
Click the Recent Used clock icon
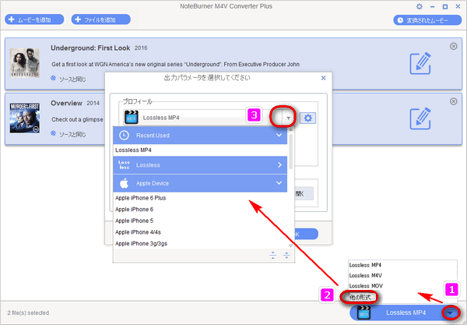124,136
